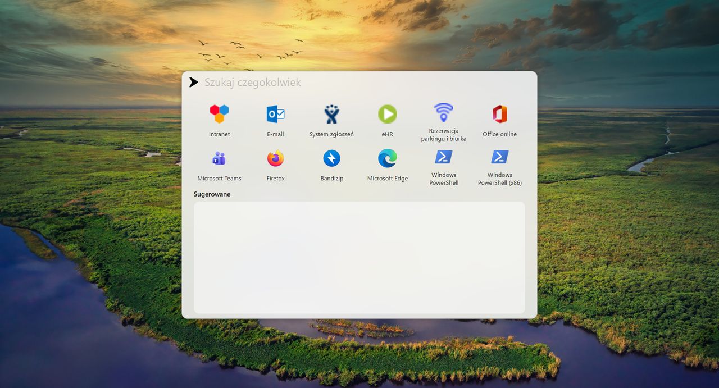Open the Bandizip lightning icon
Screen dimensions: 719x388
click(x=331, y=158)
